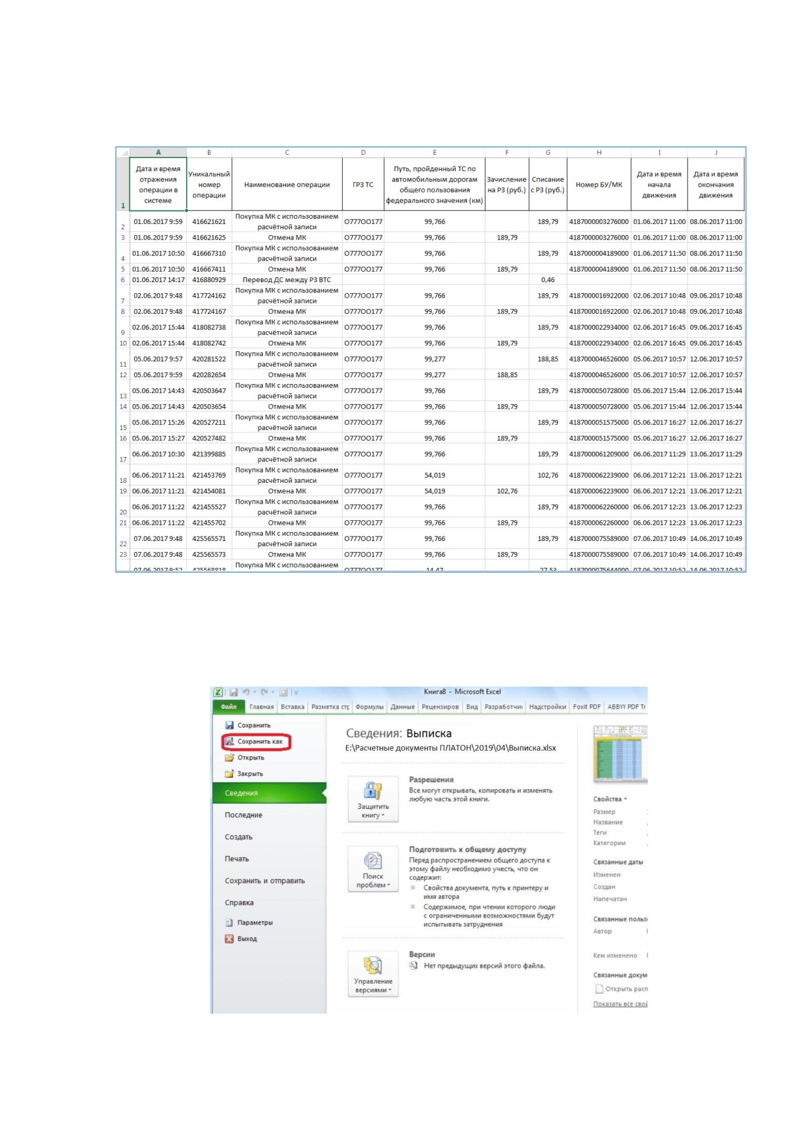Click the select-all corner of the spreadsheet

[123, 152]
